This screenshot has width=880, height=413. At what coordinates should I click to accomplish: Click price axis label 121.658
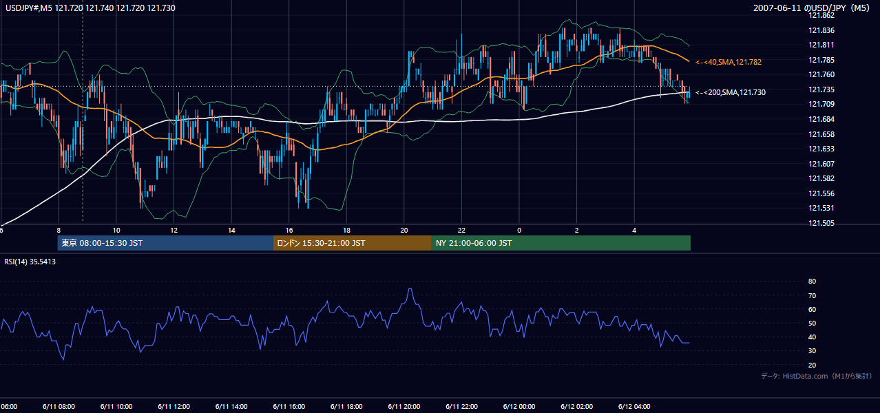pos(821,134)
